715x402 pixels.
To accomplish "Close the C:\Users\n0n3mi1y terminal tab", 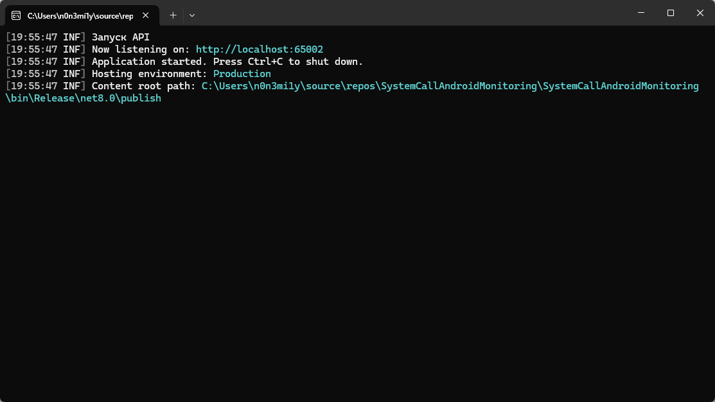I will coord(146,15).
